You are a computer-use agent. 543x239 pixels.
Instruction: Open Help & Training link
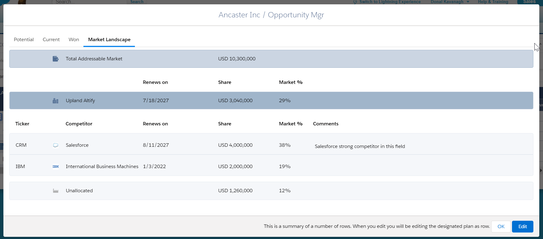coord(493,2)
